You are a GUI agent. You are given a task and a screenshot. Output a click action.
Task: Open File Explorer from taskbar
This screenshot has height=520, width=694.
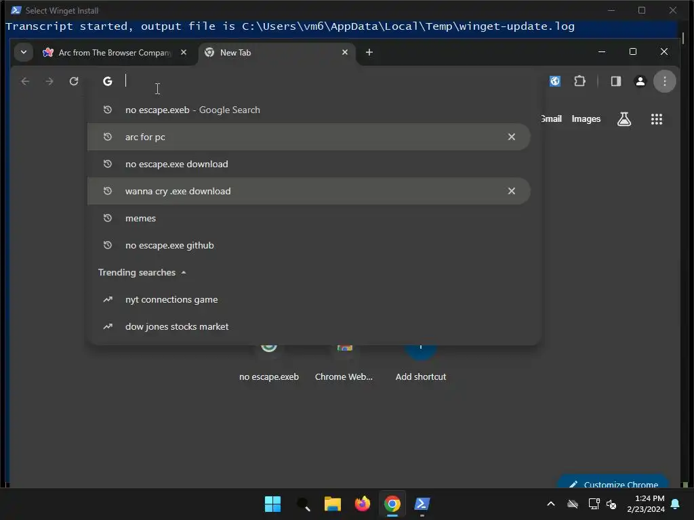[332, 504]
